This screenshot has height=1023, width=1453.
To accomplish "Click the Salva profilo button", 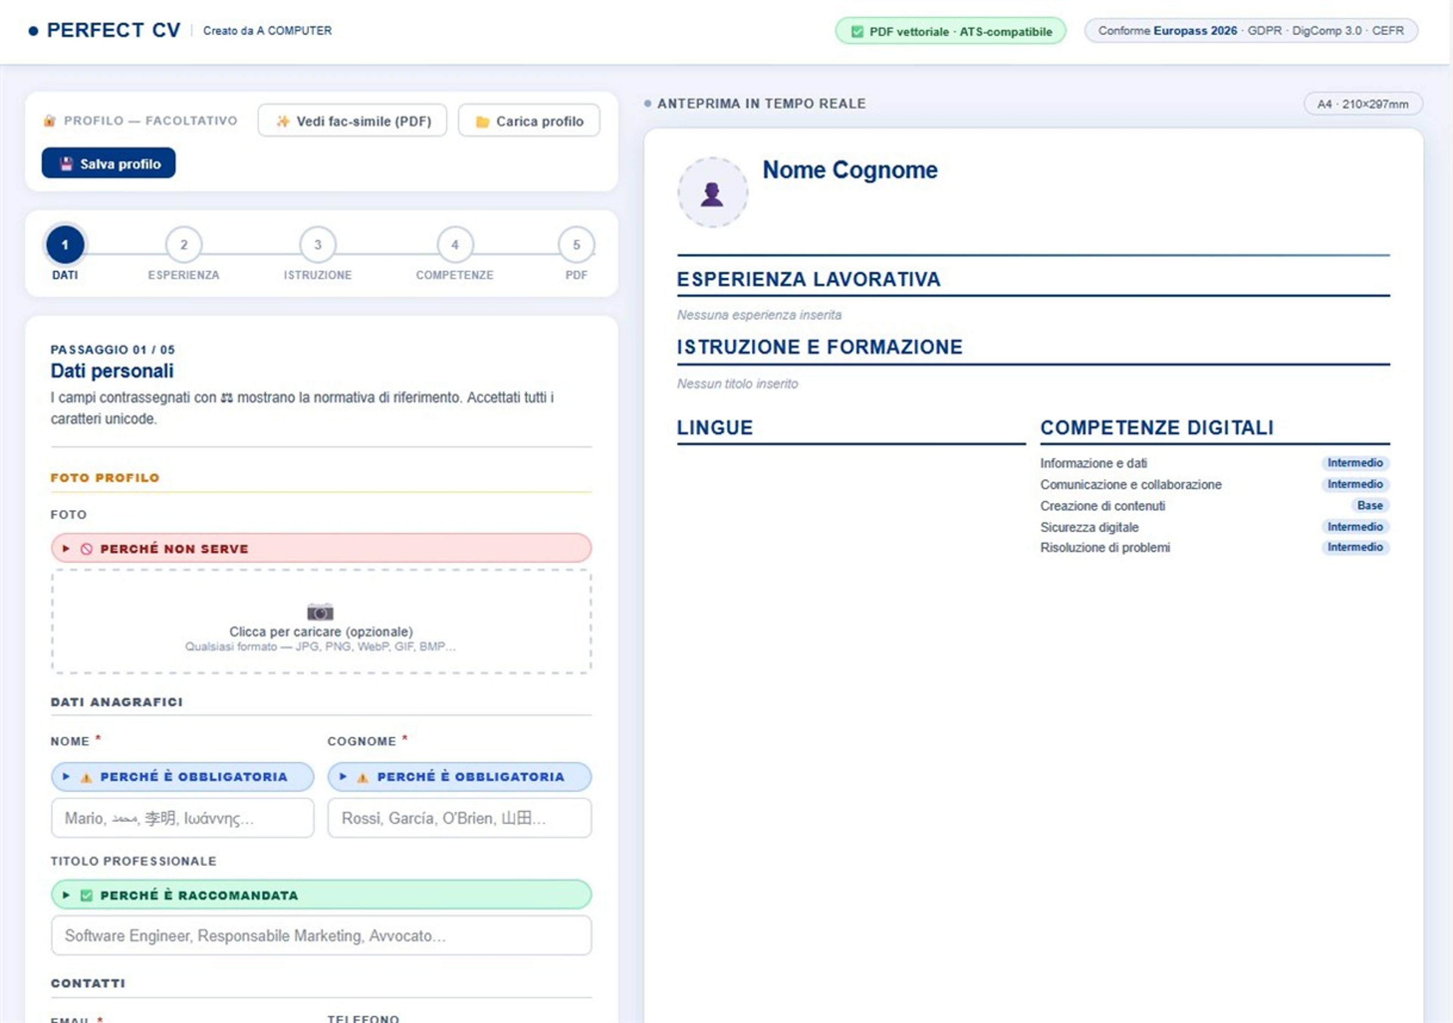I will point(109,163).
